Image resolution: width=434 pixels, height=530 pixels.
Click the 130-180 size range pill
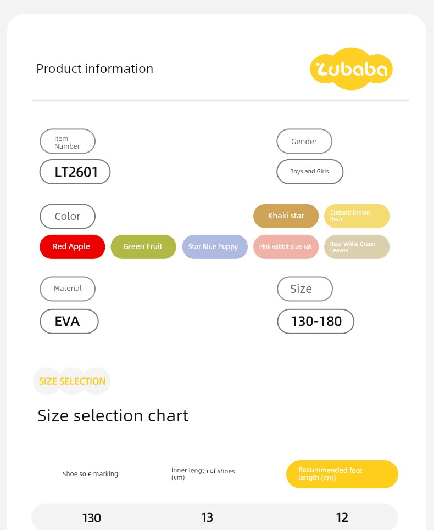click(x=315, y=322)
